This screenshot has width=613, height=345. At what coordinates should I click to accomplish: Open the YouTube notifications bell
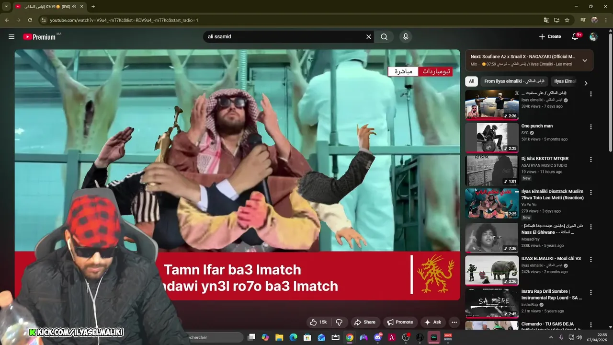point(576,36)
